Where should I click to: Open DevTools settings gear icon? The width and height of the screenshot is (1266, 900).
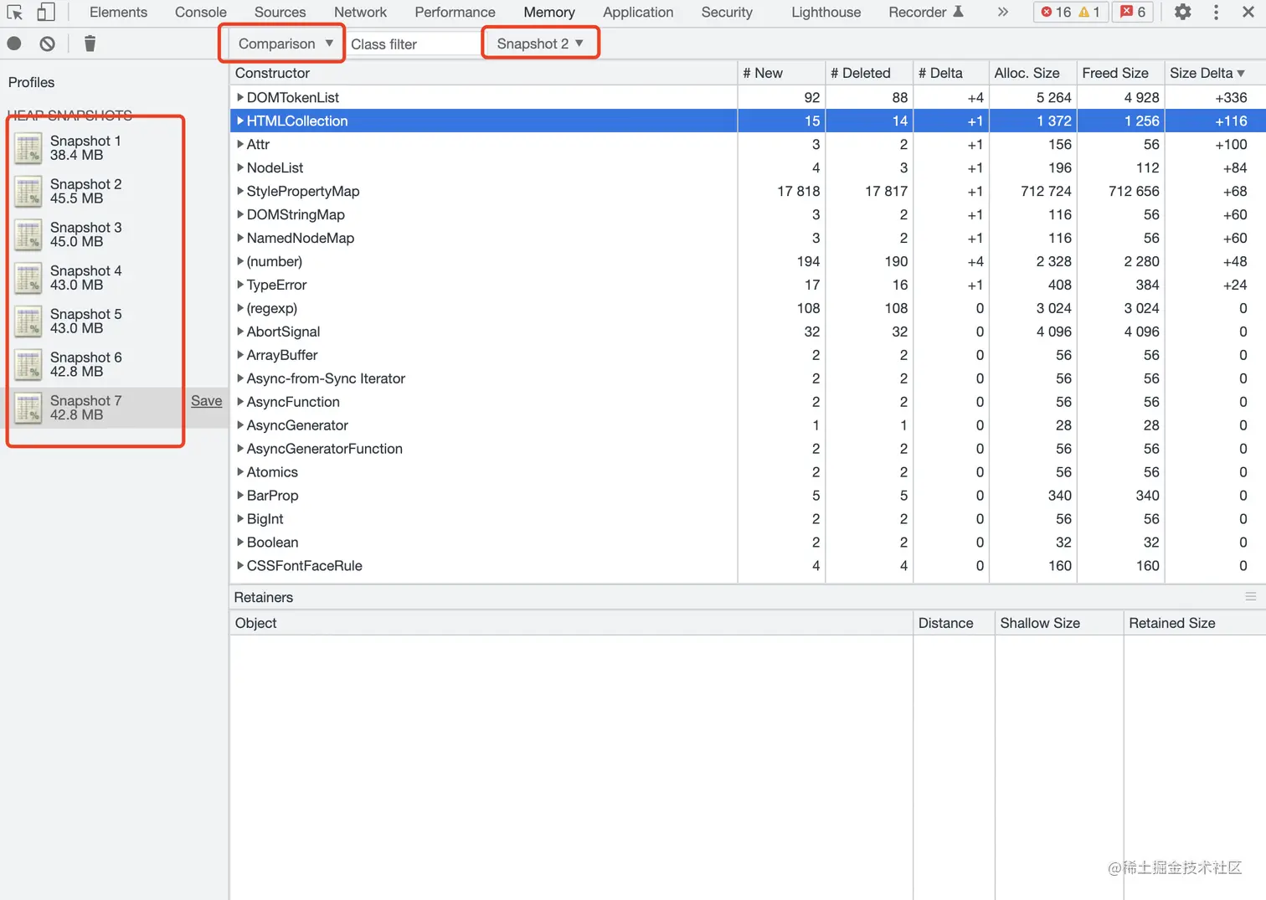(1182, 13)
